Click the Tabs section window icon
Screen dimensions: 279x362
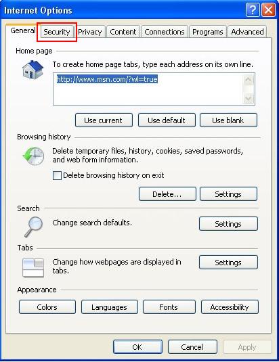pos(33,267)
